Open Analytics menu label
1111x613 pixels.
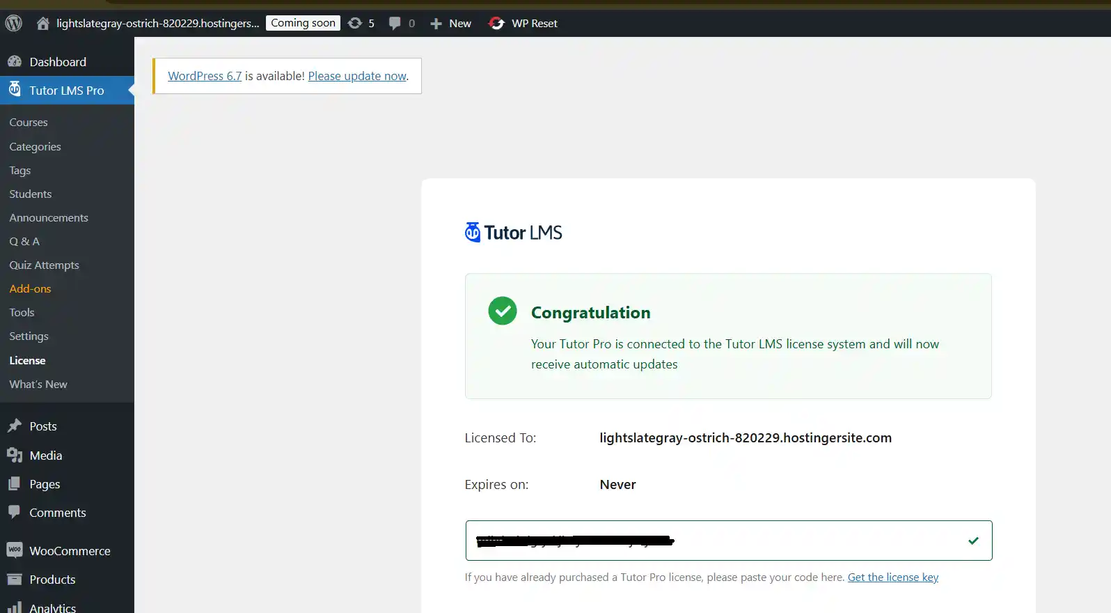pos(52,607)
